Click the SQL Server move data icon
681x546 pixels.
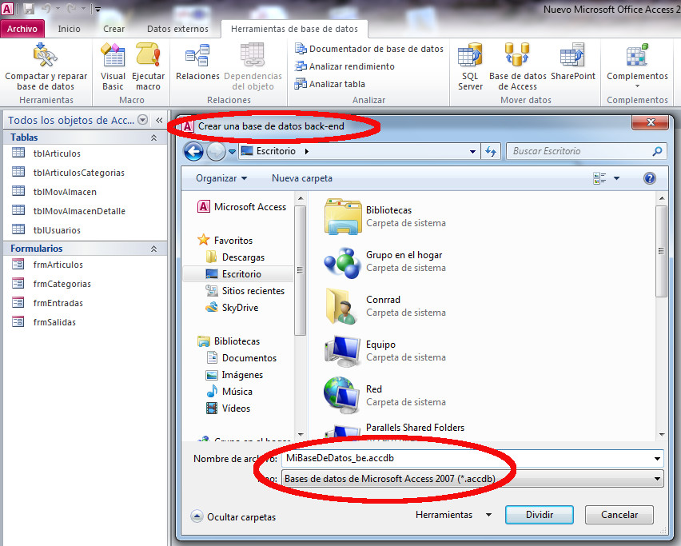(470, 54)
